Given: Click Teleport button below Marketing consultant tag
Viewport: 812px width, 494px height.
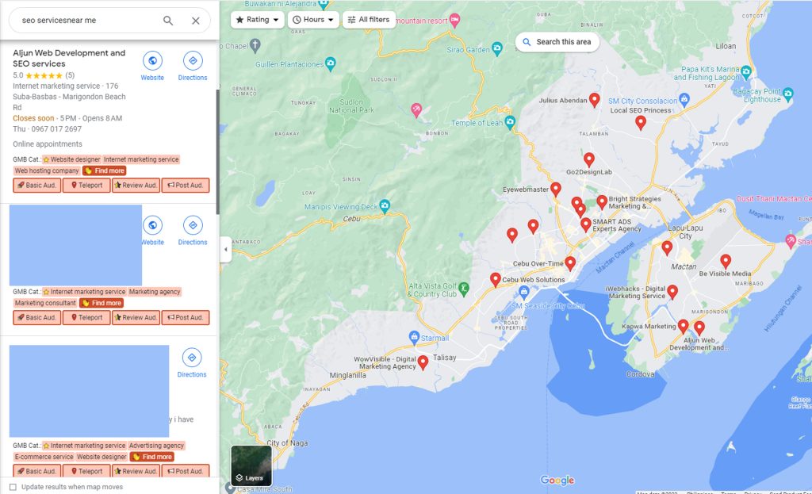Looking at the screenshot, I should click(x=86, y=317).
